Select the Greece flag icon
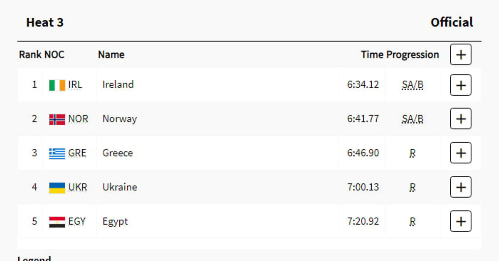This screenshot has height=261, width=499. point(57,153)
